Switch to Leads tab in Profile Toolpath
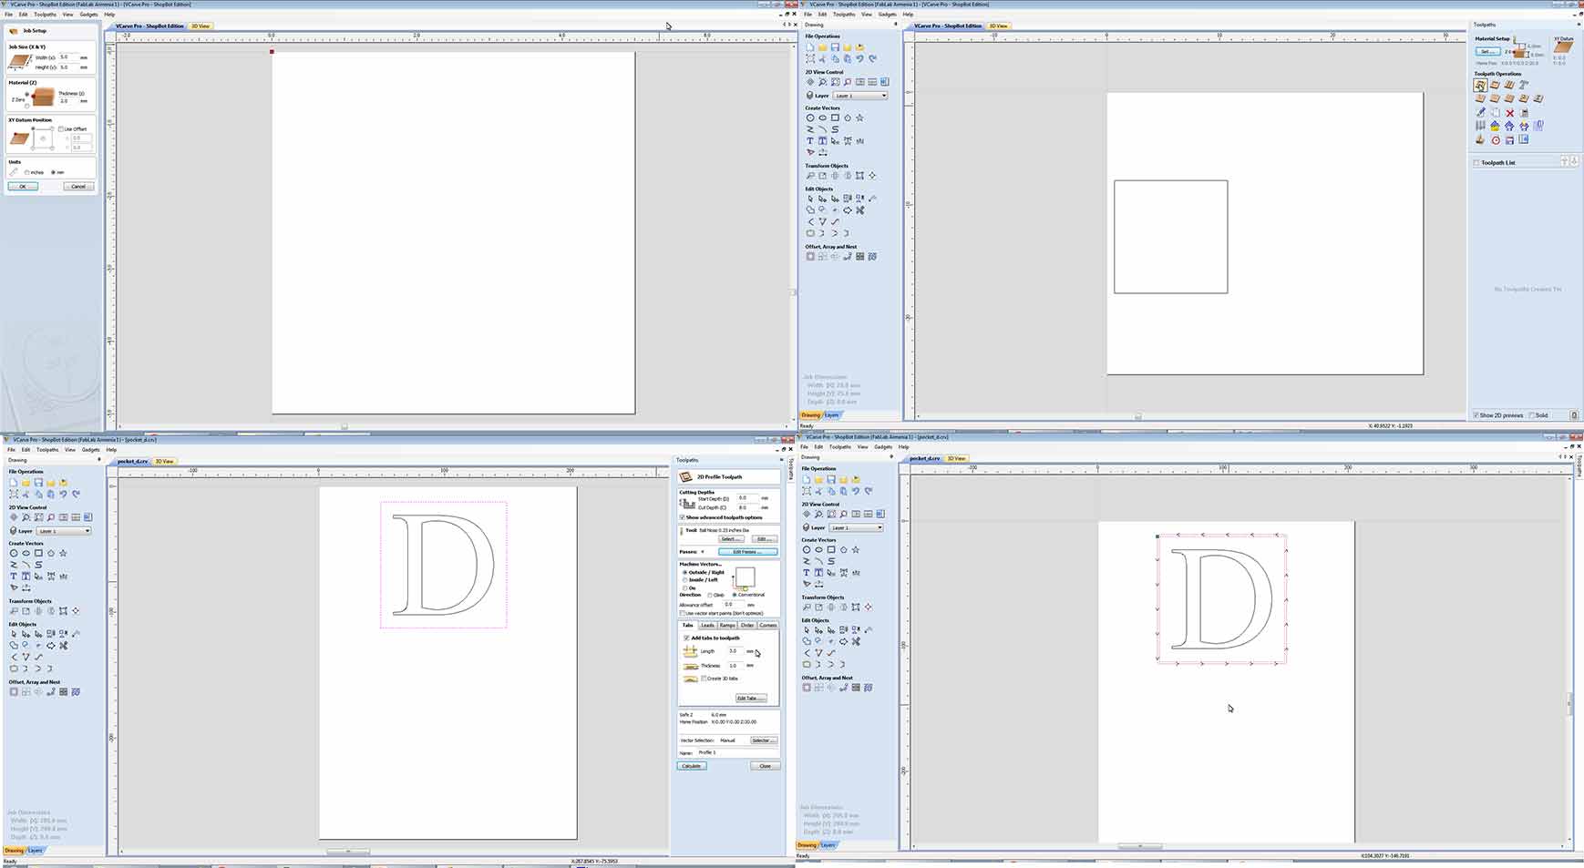The image size is (1584, 868). 707,625
